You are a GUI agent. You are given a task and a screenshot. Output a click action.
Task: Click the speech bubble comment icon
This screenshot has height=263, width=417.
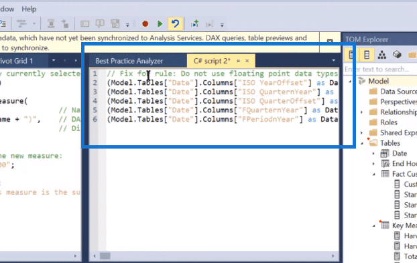[x=100, y=24]
